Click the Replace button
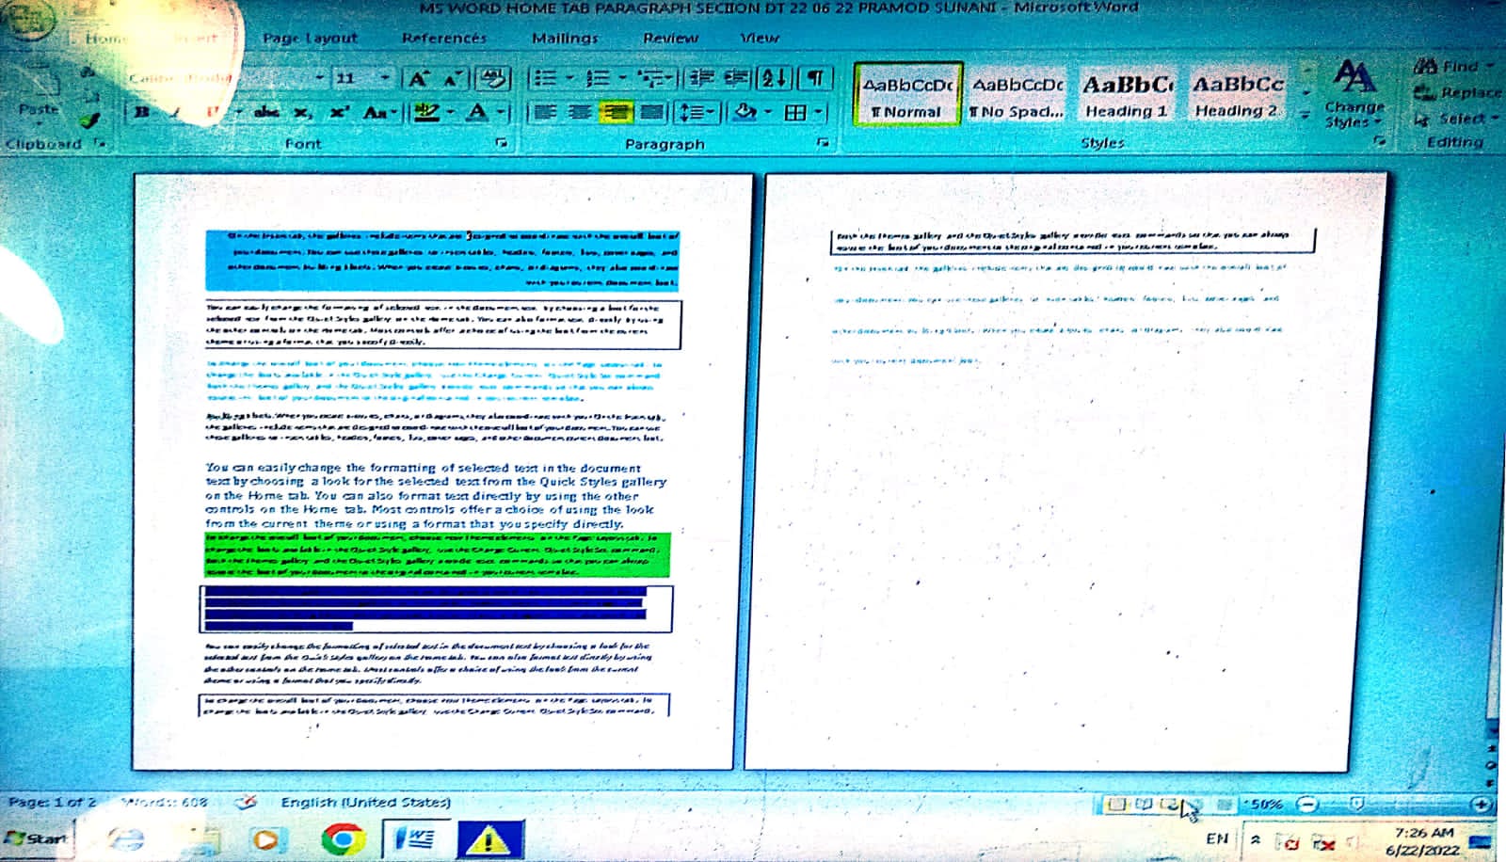 click(x=1459, y=92)
